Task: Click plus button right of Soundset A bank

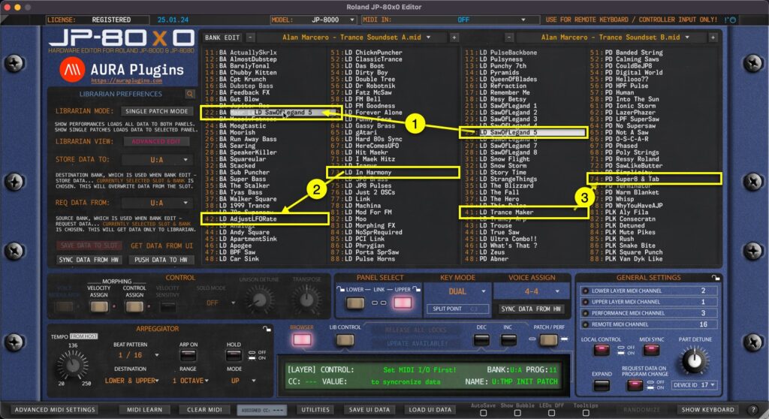Action: (x=454, y=38)
